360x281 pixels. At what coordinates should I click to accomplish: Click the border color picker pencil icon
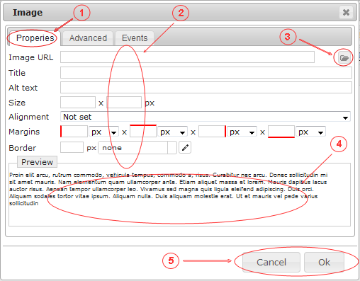point(185,148)
